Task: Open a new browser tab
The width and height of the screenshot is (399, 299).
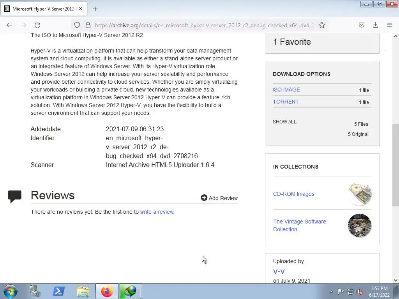Action: (95, 9)
